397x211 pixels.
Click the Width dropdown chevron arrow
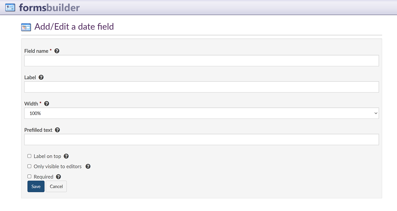(376, 113)
